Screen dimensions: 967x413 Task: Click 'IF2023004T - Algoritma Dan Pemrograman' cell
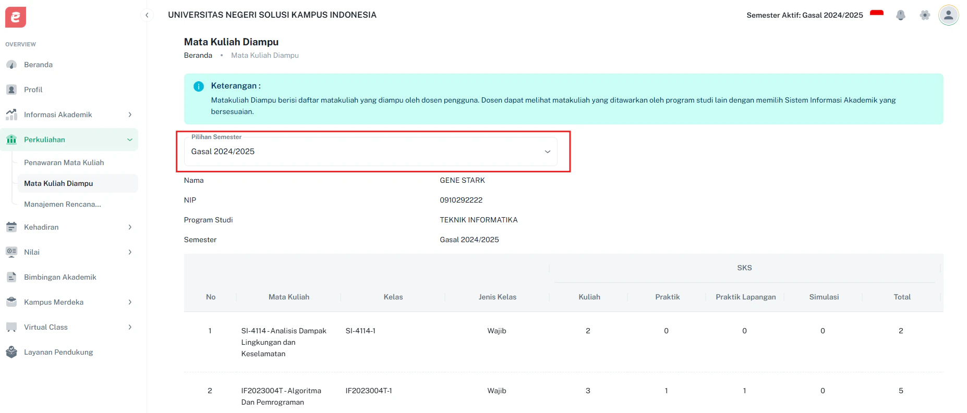click(x=281, y=396)
